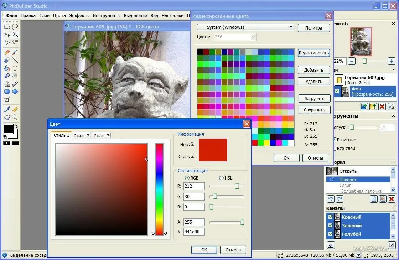The image size is (399, 260).
Task: Click zoom in plus button in Scale panel
Action: (392, 61)
